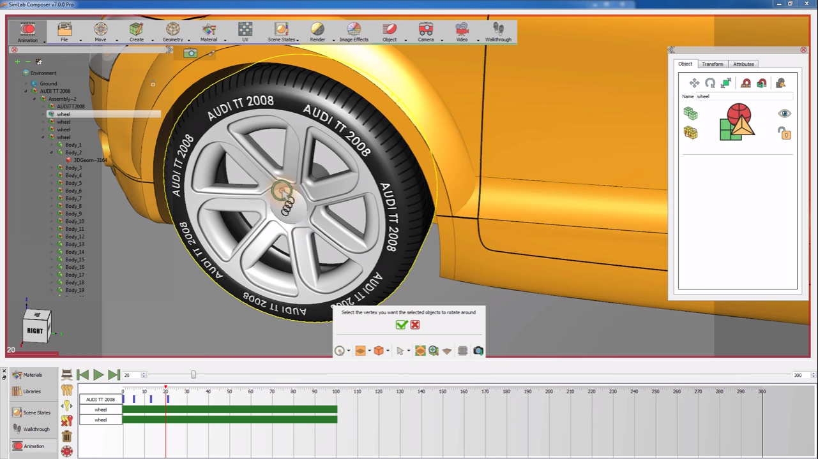Click the hash filter icon in scene tree

[38, 62]
